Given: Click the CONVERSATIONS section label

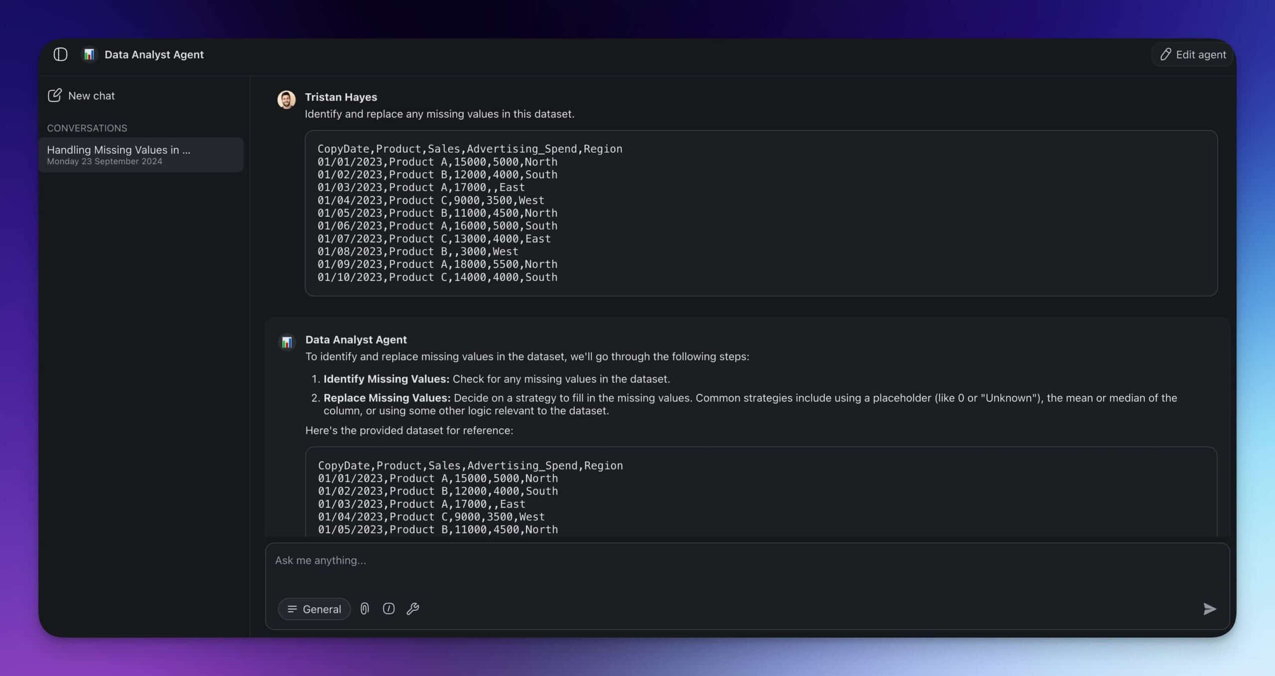Looking at the screenshot, I should point(87,128).
